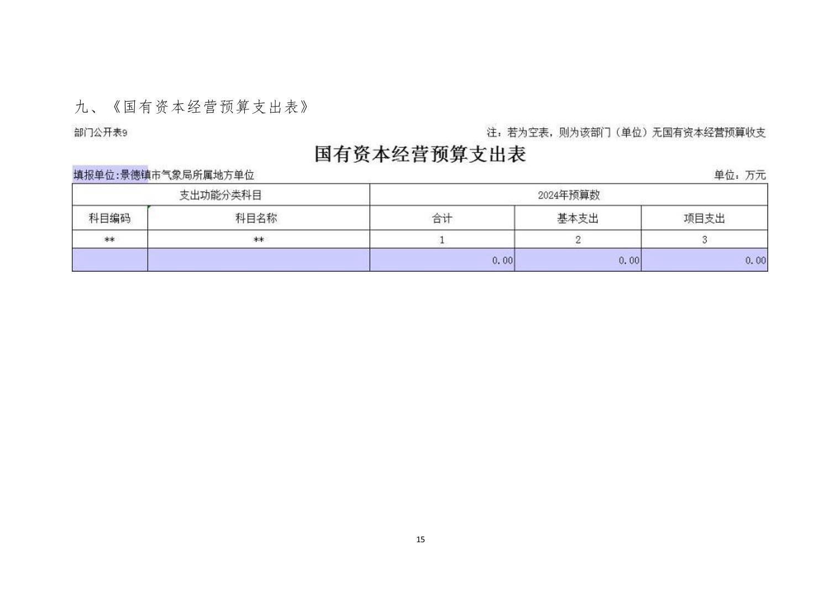Image resolution: width=840 pixels, height=593 pixels.
Task: Click the 0.00 value in 合计 column
Action: coord(502,260)
